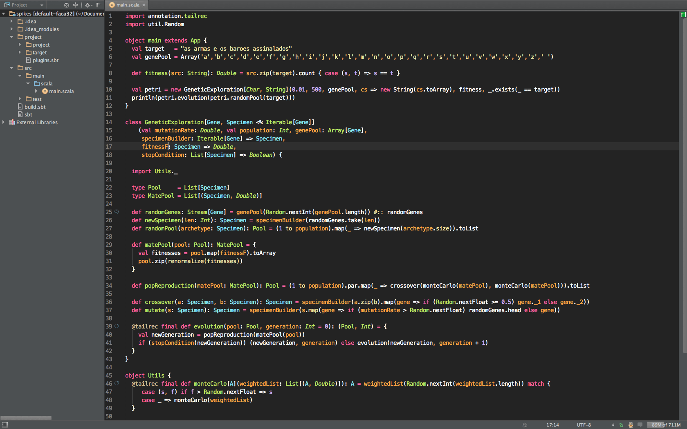
Task: Click the Project panel horizontal scrollbar
Action: coord(26,418)
